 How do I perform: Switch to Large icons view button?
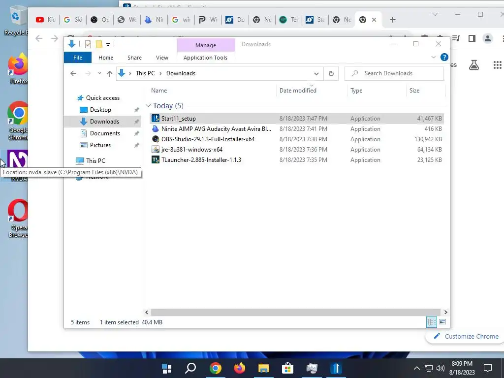click(x=442, y=322)
